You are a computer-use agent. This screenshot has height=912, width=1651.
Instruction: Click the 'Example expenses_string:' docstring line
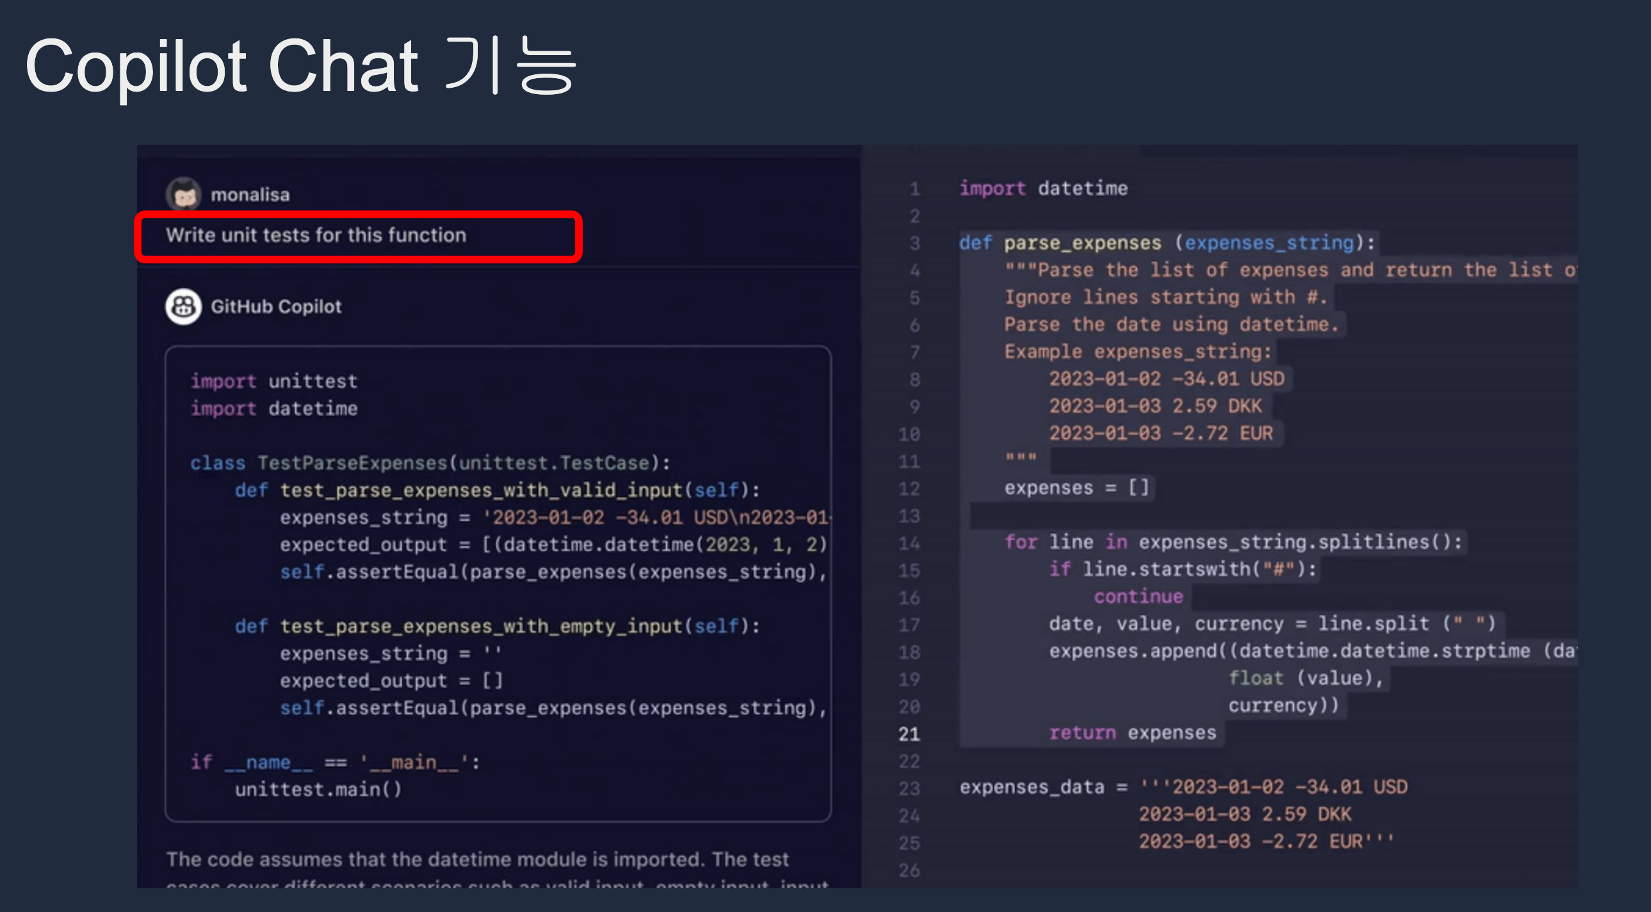[x=1137, y=352]
